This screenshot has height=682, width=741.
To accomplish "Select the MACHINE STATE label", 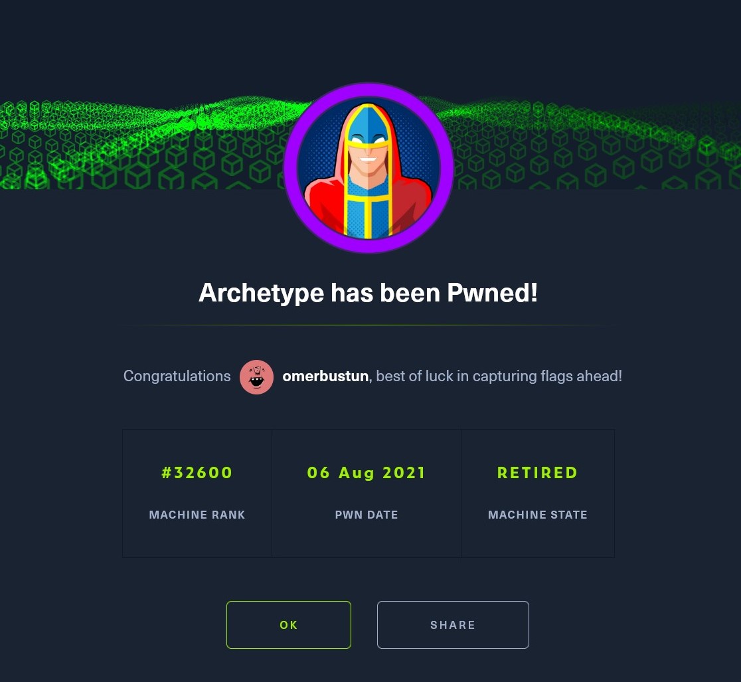I will coord(538,515).
